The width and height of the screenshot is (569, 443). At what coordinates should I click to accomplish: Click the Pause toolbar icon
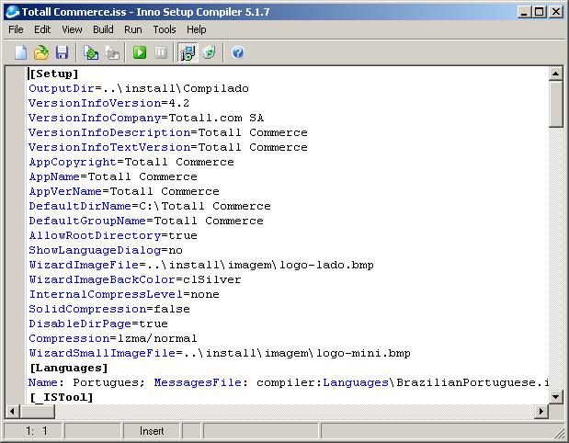pos(161,52)
